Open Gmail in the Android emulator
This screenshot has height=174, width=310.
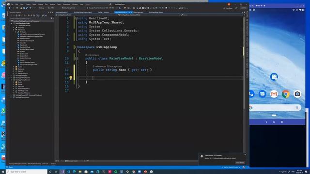tap(274, 94)
